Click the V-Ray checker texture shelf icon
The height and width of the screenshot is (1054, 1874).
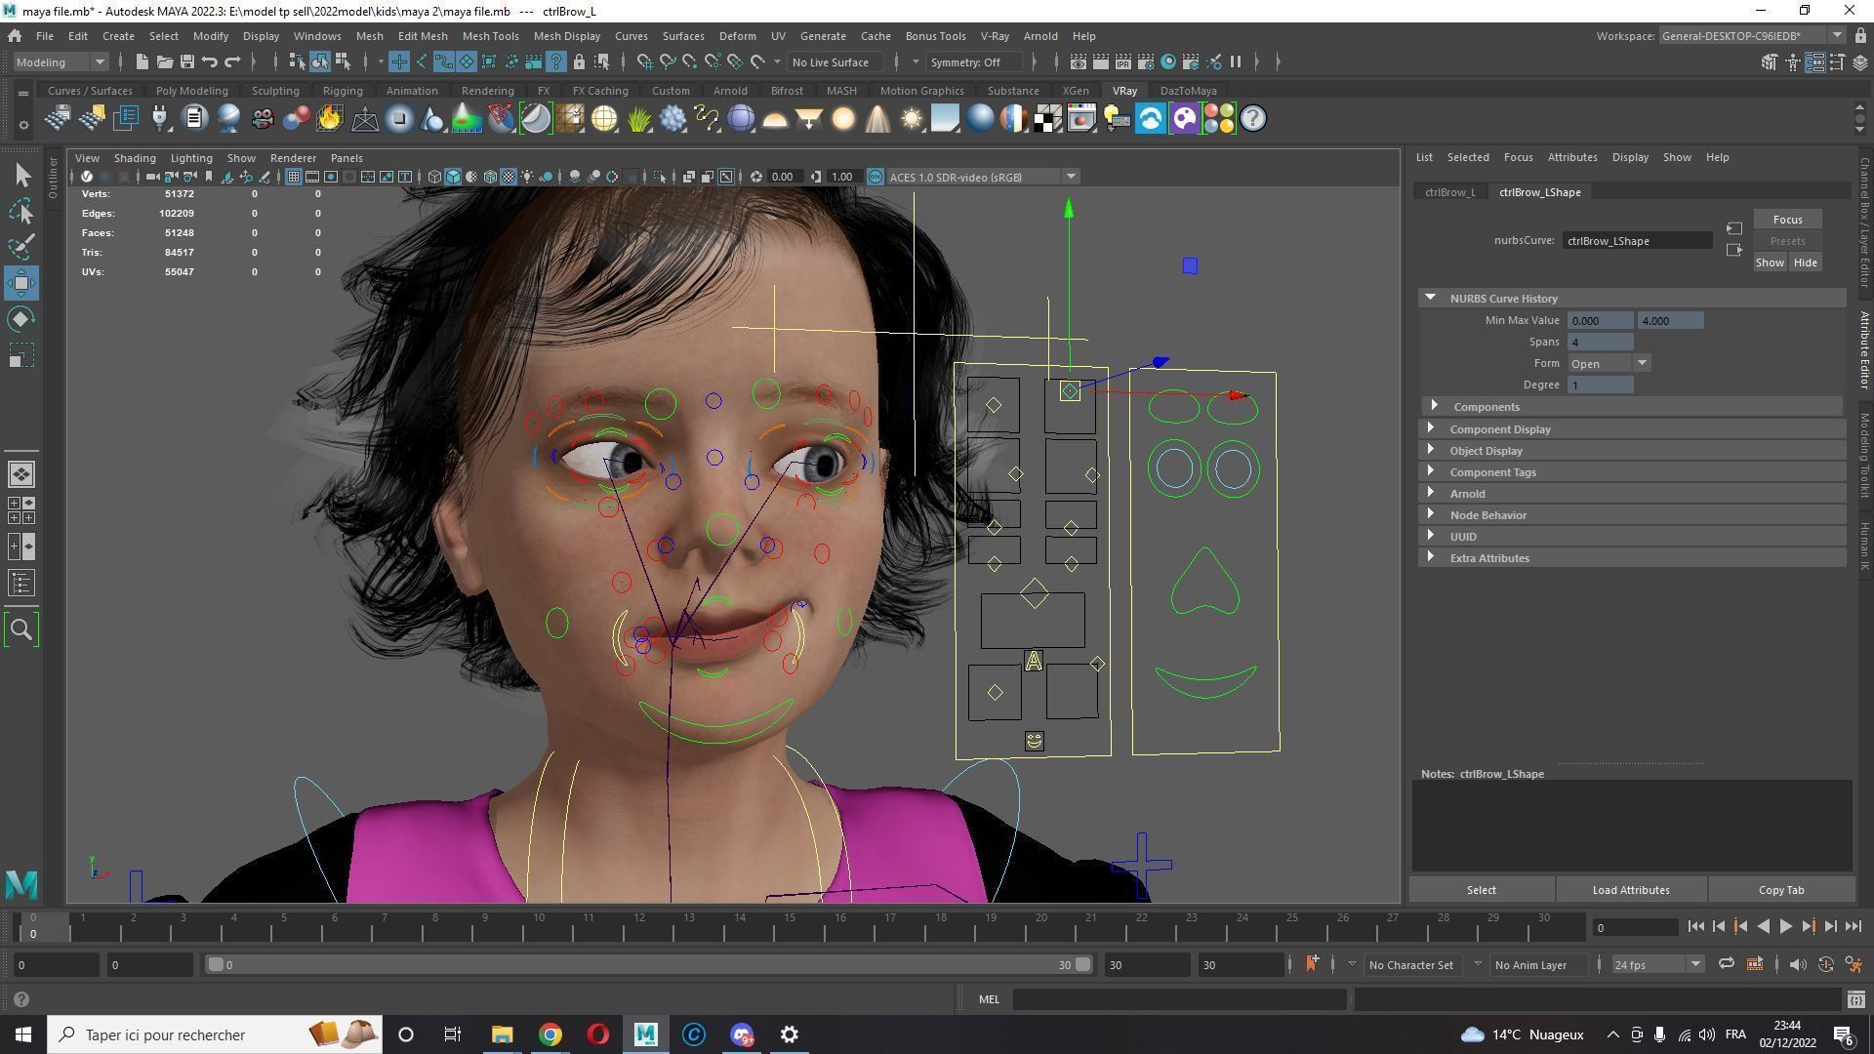click(1048, 119)
